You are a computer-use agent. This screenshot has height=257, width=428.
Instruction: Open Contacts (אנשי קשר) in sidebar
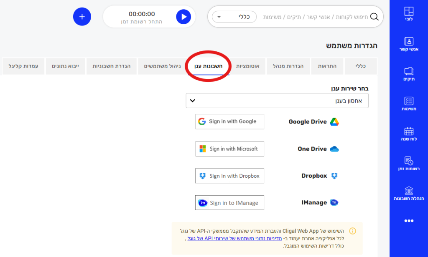(409, 44)
